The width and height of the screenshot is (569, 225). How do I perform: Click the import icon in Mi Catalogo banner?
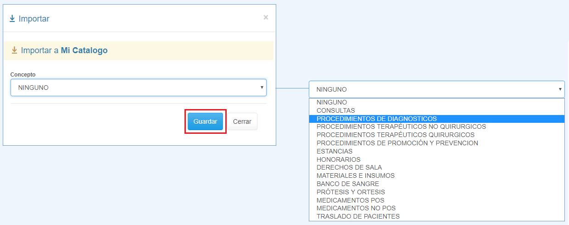(x=14, y=50)
